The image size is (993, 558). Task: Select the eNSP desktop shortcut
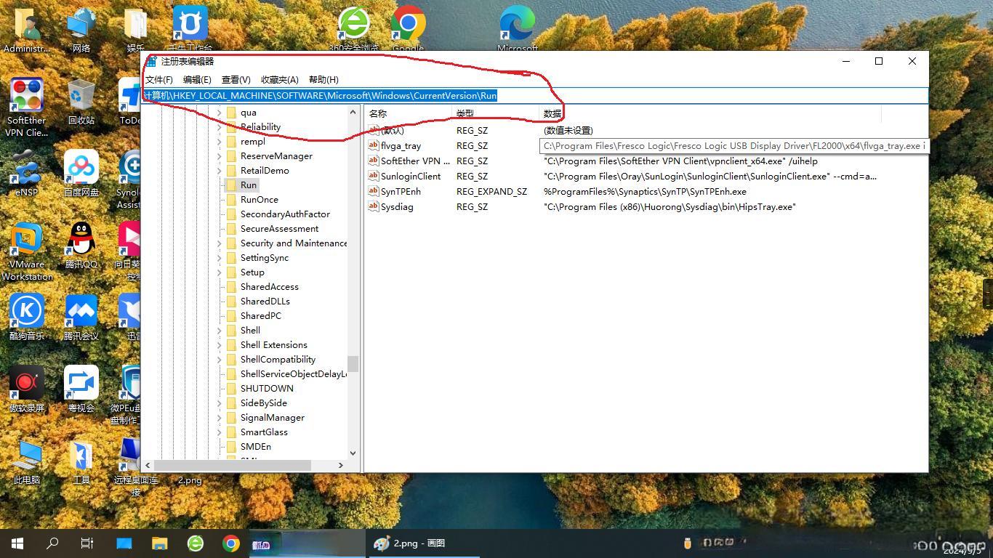pos(27,174)
